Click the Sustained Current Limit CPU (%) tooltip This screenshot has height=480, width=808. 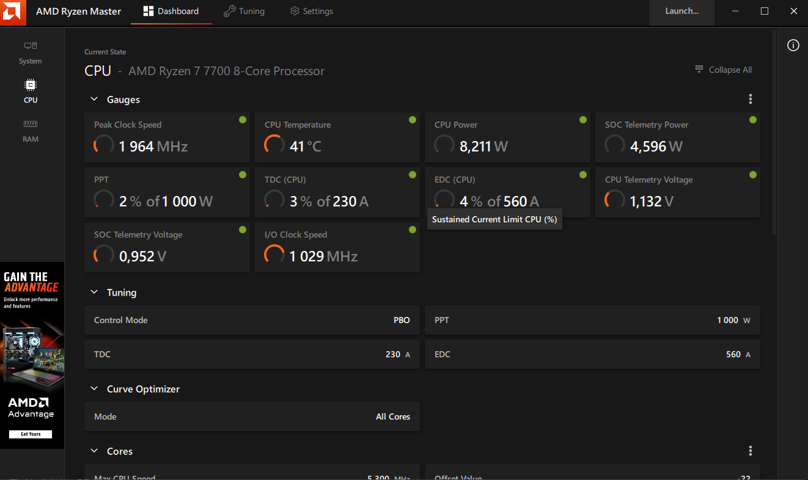pos(494,219)
